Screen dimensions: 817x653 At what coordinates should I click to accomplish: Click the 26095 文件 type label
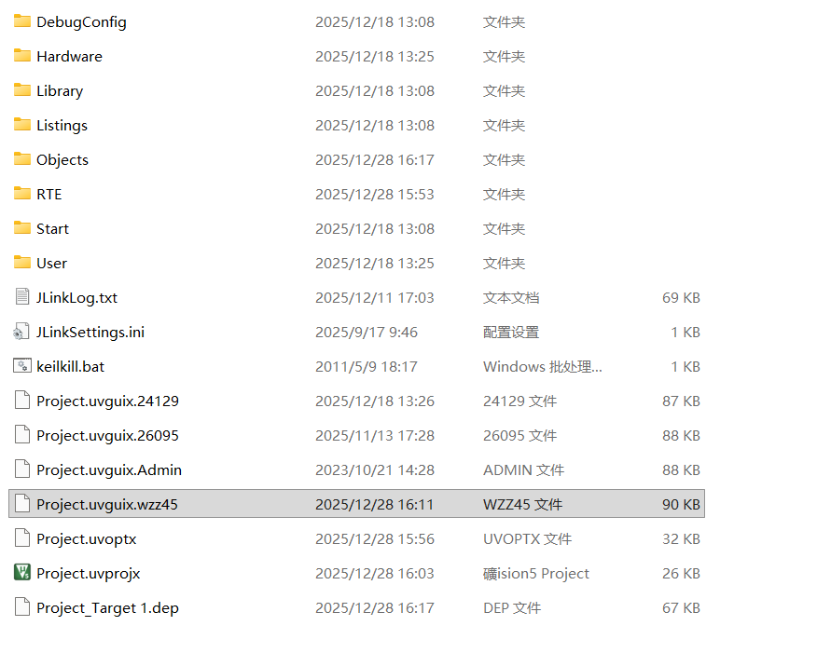click(520, 436)
